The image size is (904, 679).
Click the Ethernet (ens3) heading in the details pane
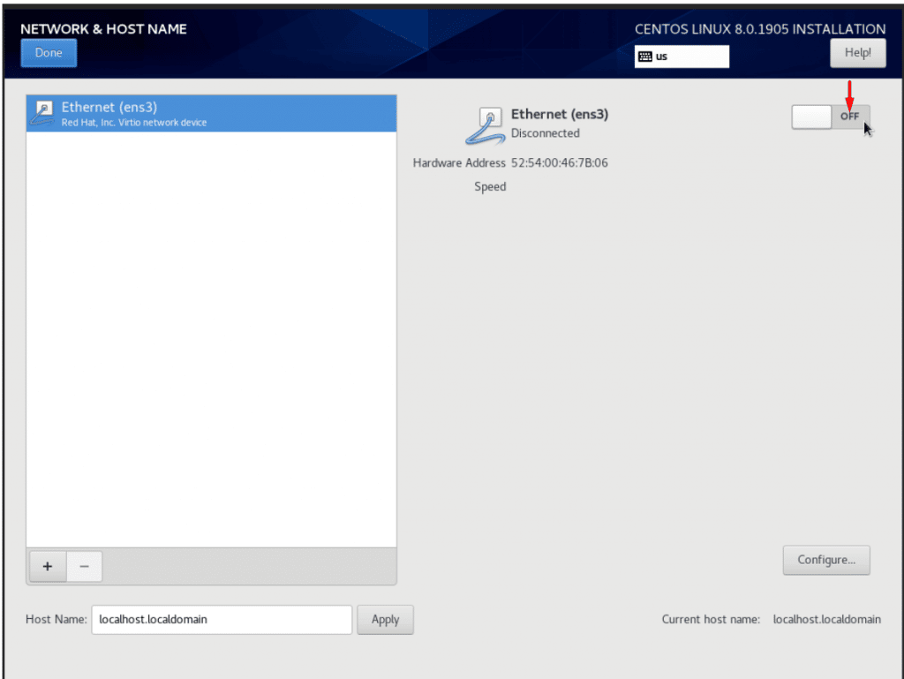tap(559, 114)
